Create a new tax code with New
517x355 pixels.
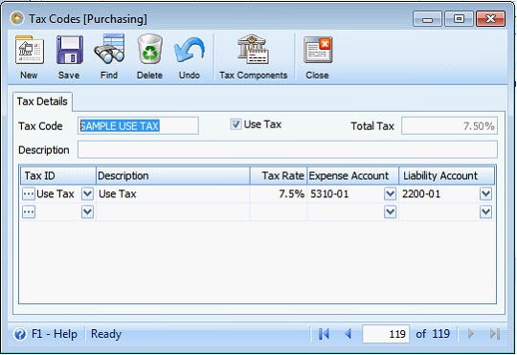point(30,57)
